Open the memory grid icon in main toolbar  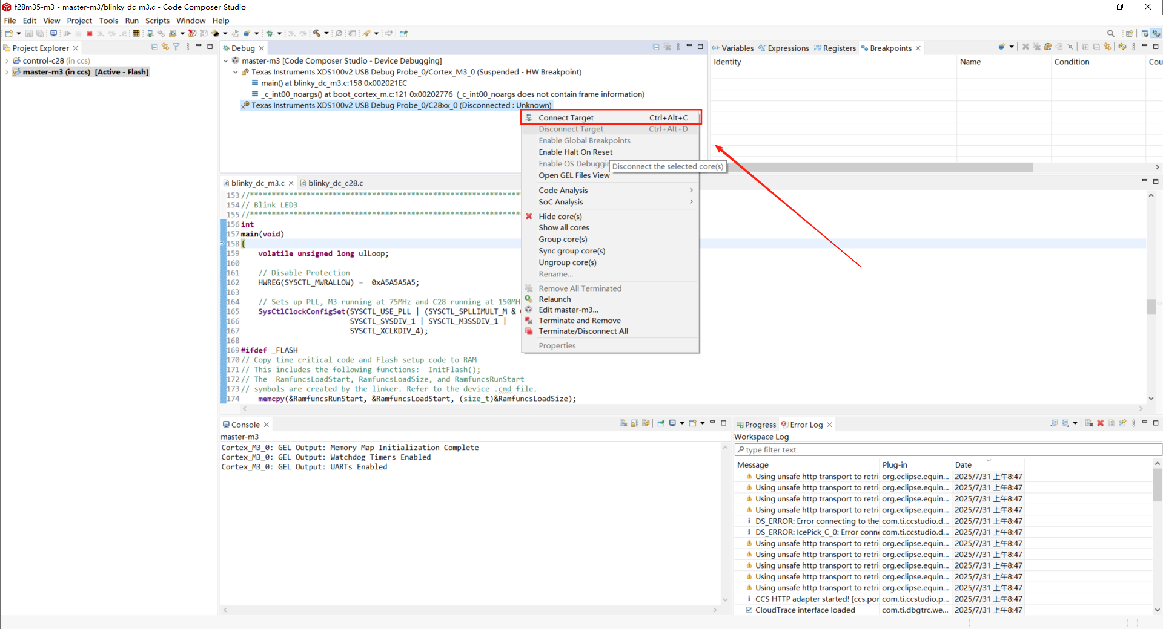coord(136,34)
